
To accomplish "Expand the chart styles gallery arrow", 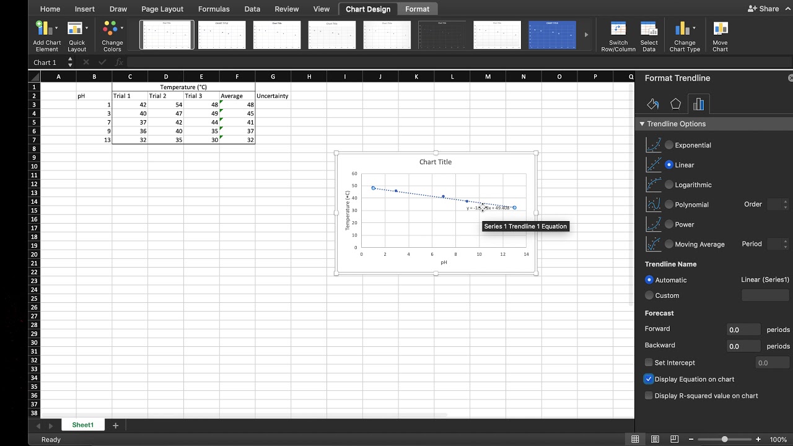I will (586, 35).
